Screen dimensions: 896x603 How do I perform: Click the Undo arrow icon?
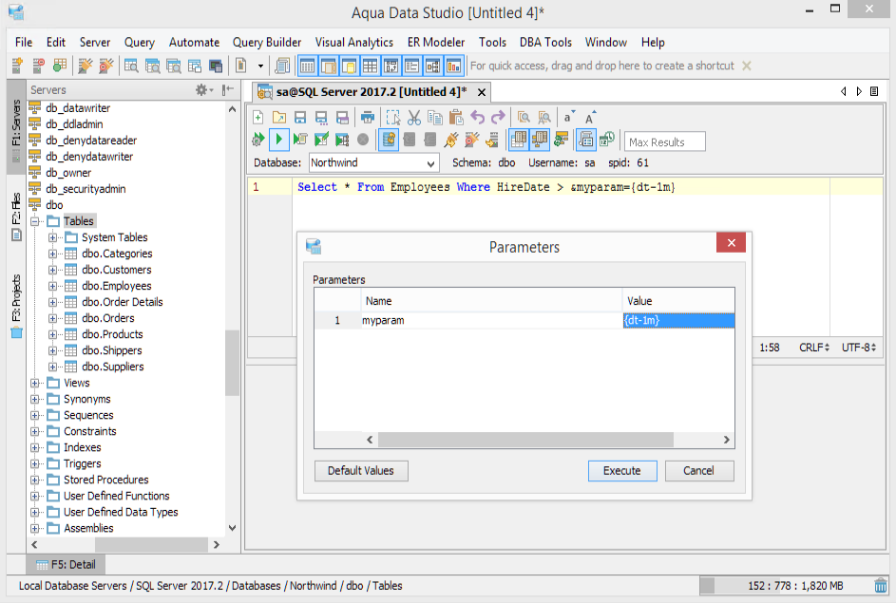pyautogui.click(x=477, y=118)
